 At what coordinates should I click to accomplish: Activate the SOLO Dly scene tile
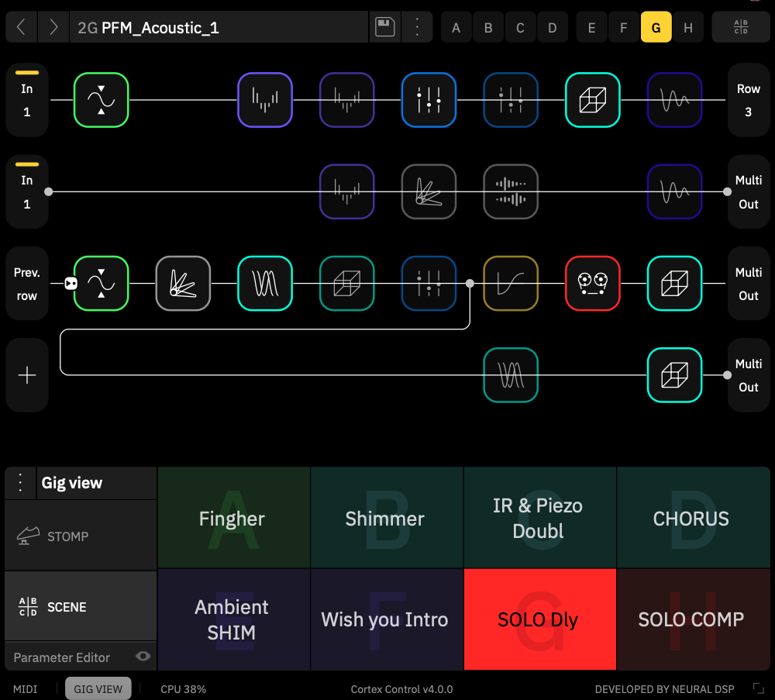[539, 619]
